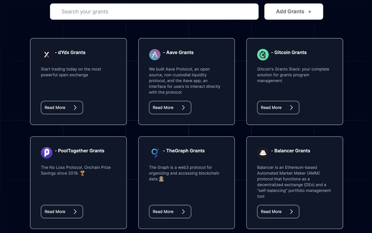The height and width of the screenshot is (233, 372).
Task: Click the Gitcoin logo icon
Action: 263,55
